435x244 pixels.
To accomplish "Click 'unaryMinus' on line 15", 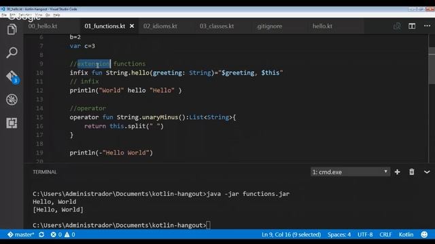I will (160, 117).
